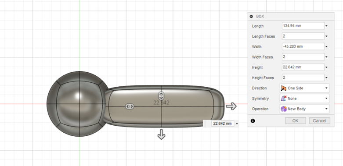The image size is (343, 166).
Task: Click the Direction label
Action: point(259,88)
